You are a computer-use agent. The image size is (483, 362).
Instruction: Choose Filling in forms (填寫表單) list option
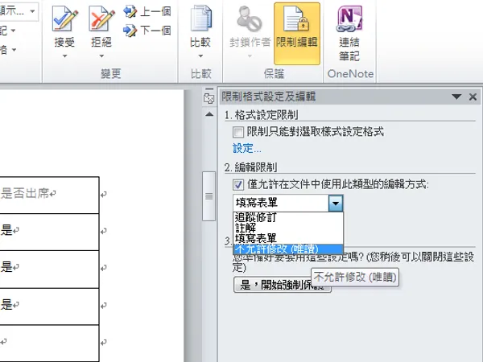[288, 238]
